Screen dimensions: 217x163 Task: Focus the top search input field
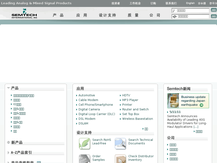(190, 10)
